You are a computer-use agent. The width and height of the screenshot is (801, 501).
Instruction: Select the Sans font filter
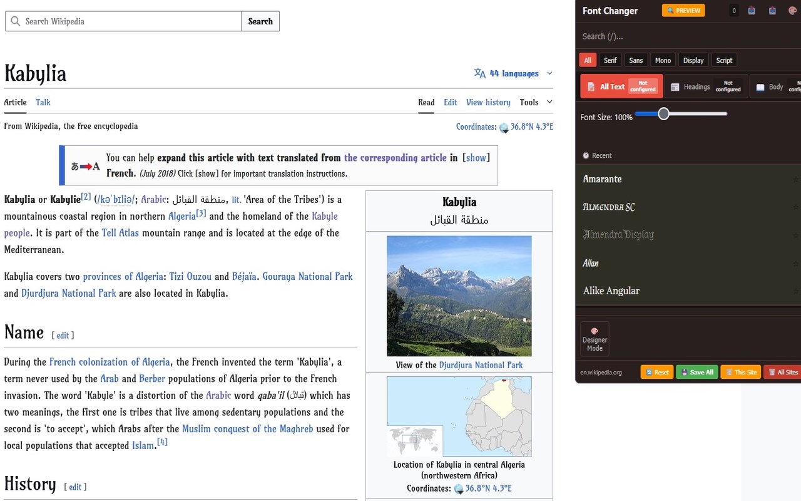636,60
